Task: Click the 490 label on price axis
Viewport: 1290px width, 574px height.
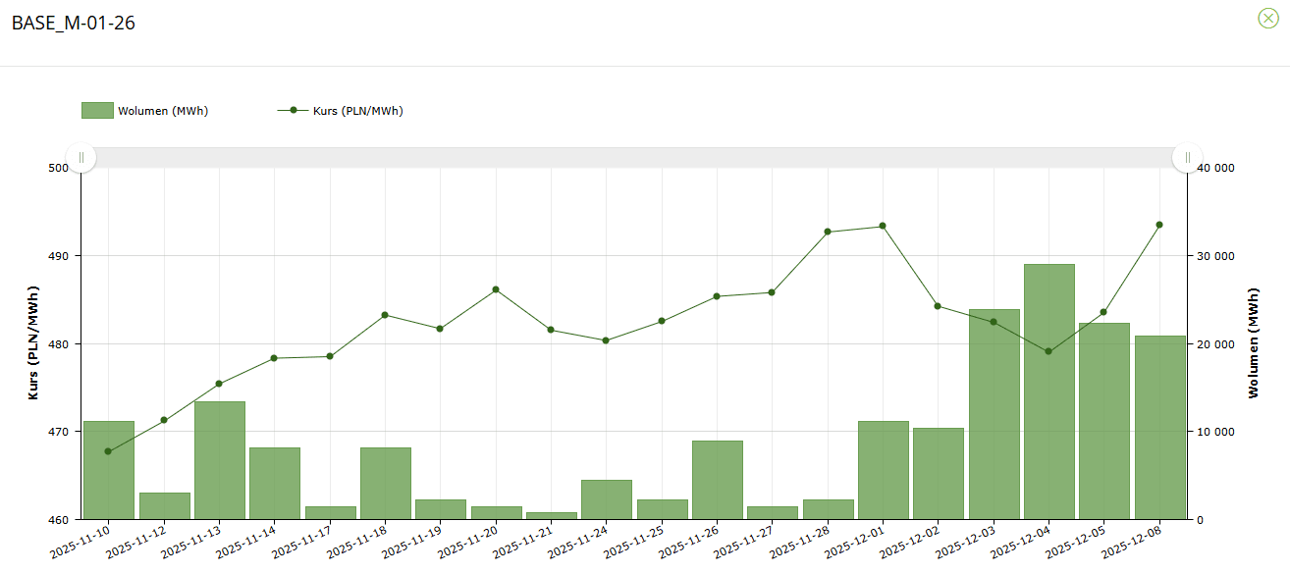Action: coord(58,256)
